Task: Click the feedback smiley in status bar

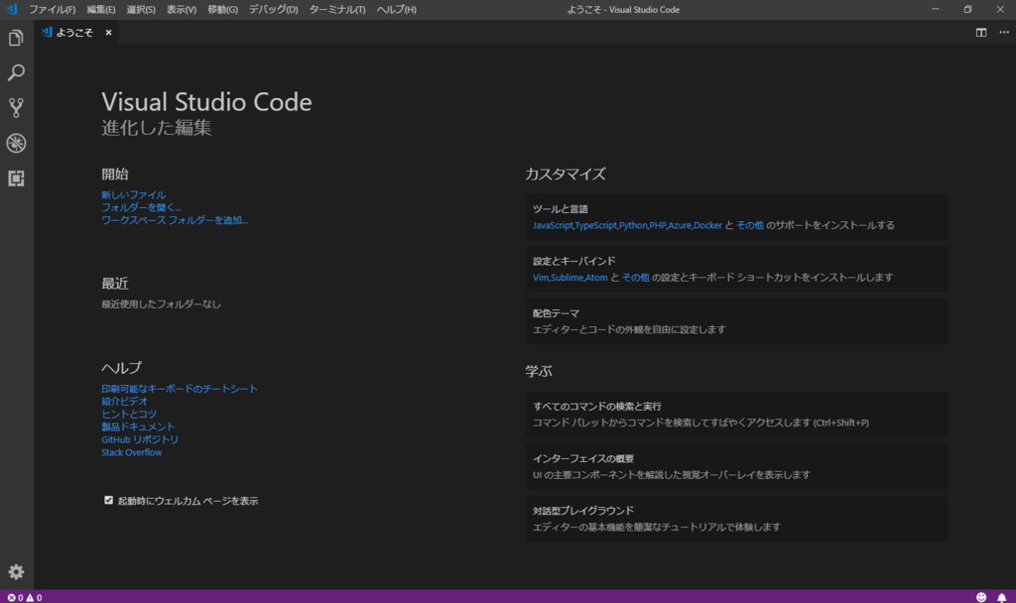Action: click(981, 597)
